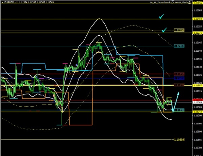Select the 1.12101 blue level price tag
The image size is (203, 156).
click(179, 46)
